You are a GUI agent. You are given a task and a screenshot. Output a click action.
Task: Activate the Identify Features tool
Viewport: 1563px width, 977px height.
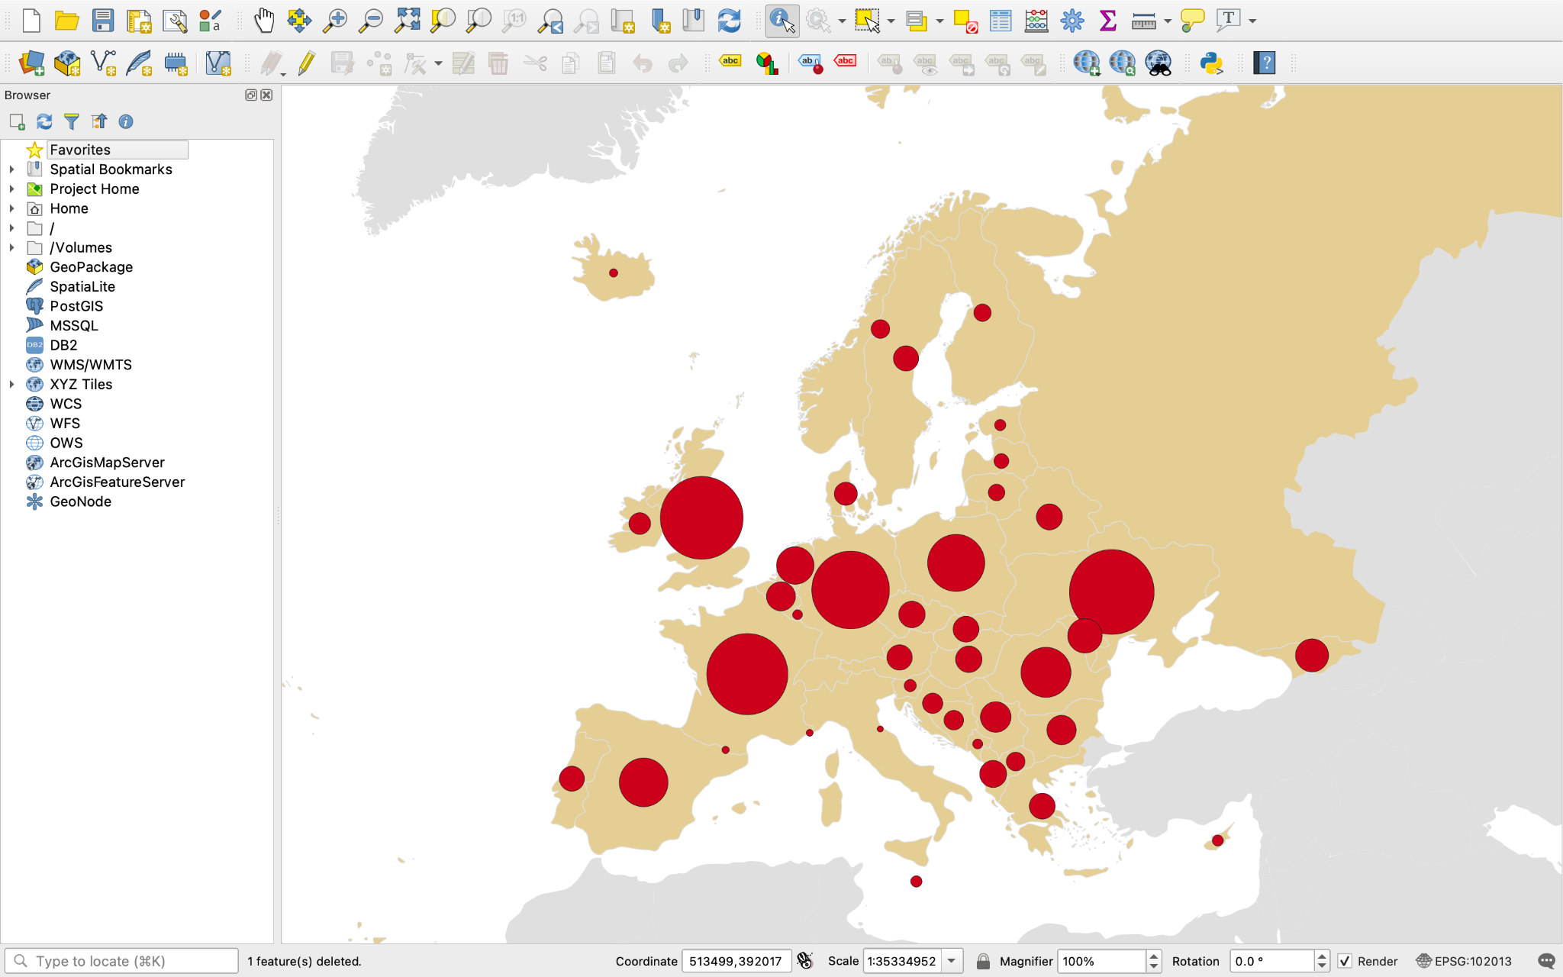click(780, 21)
